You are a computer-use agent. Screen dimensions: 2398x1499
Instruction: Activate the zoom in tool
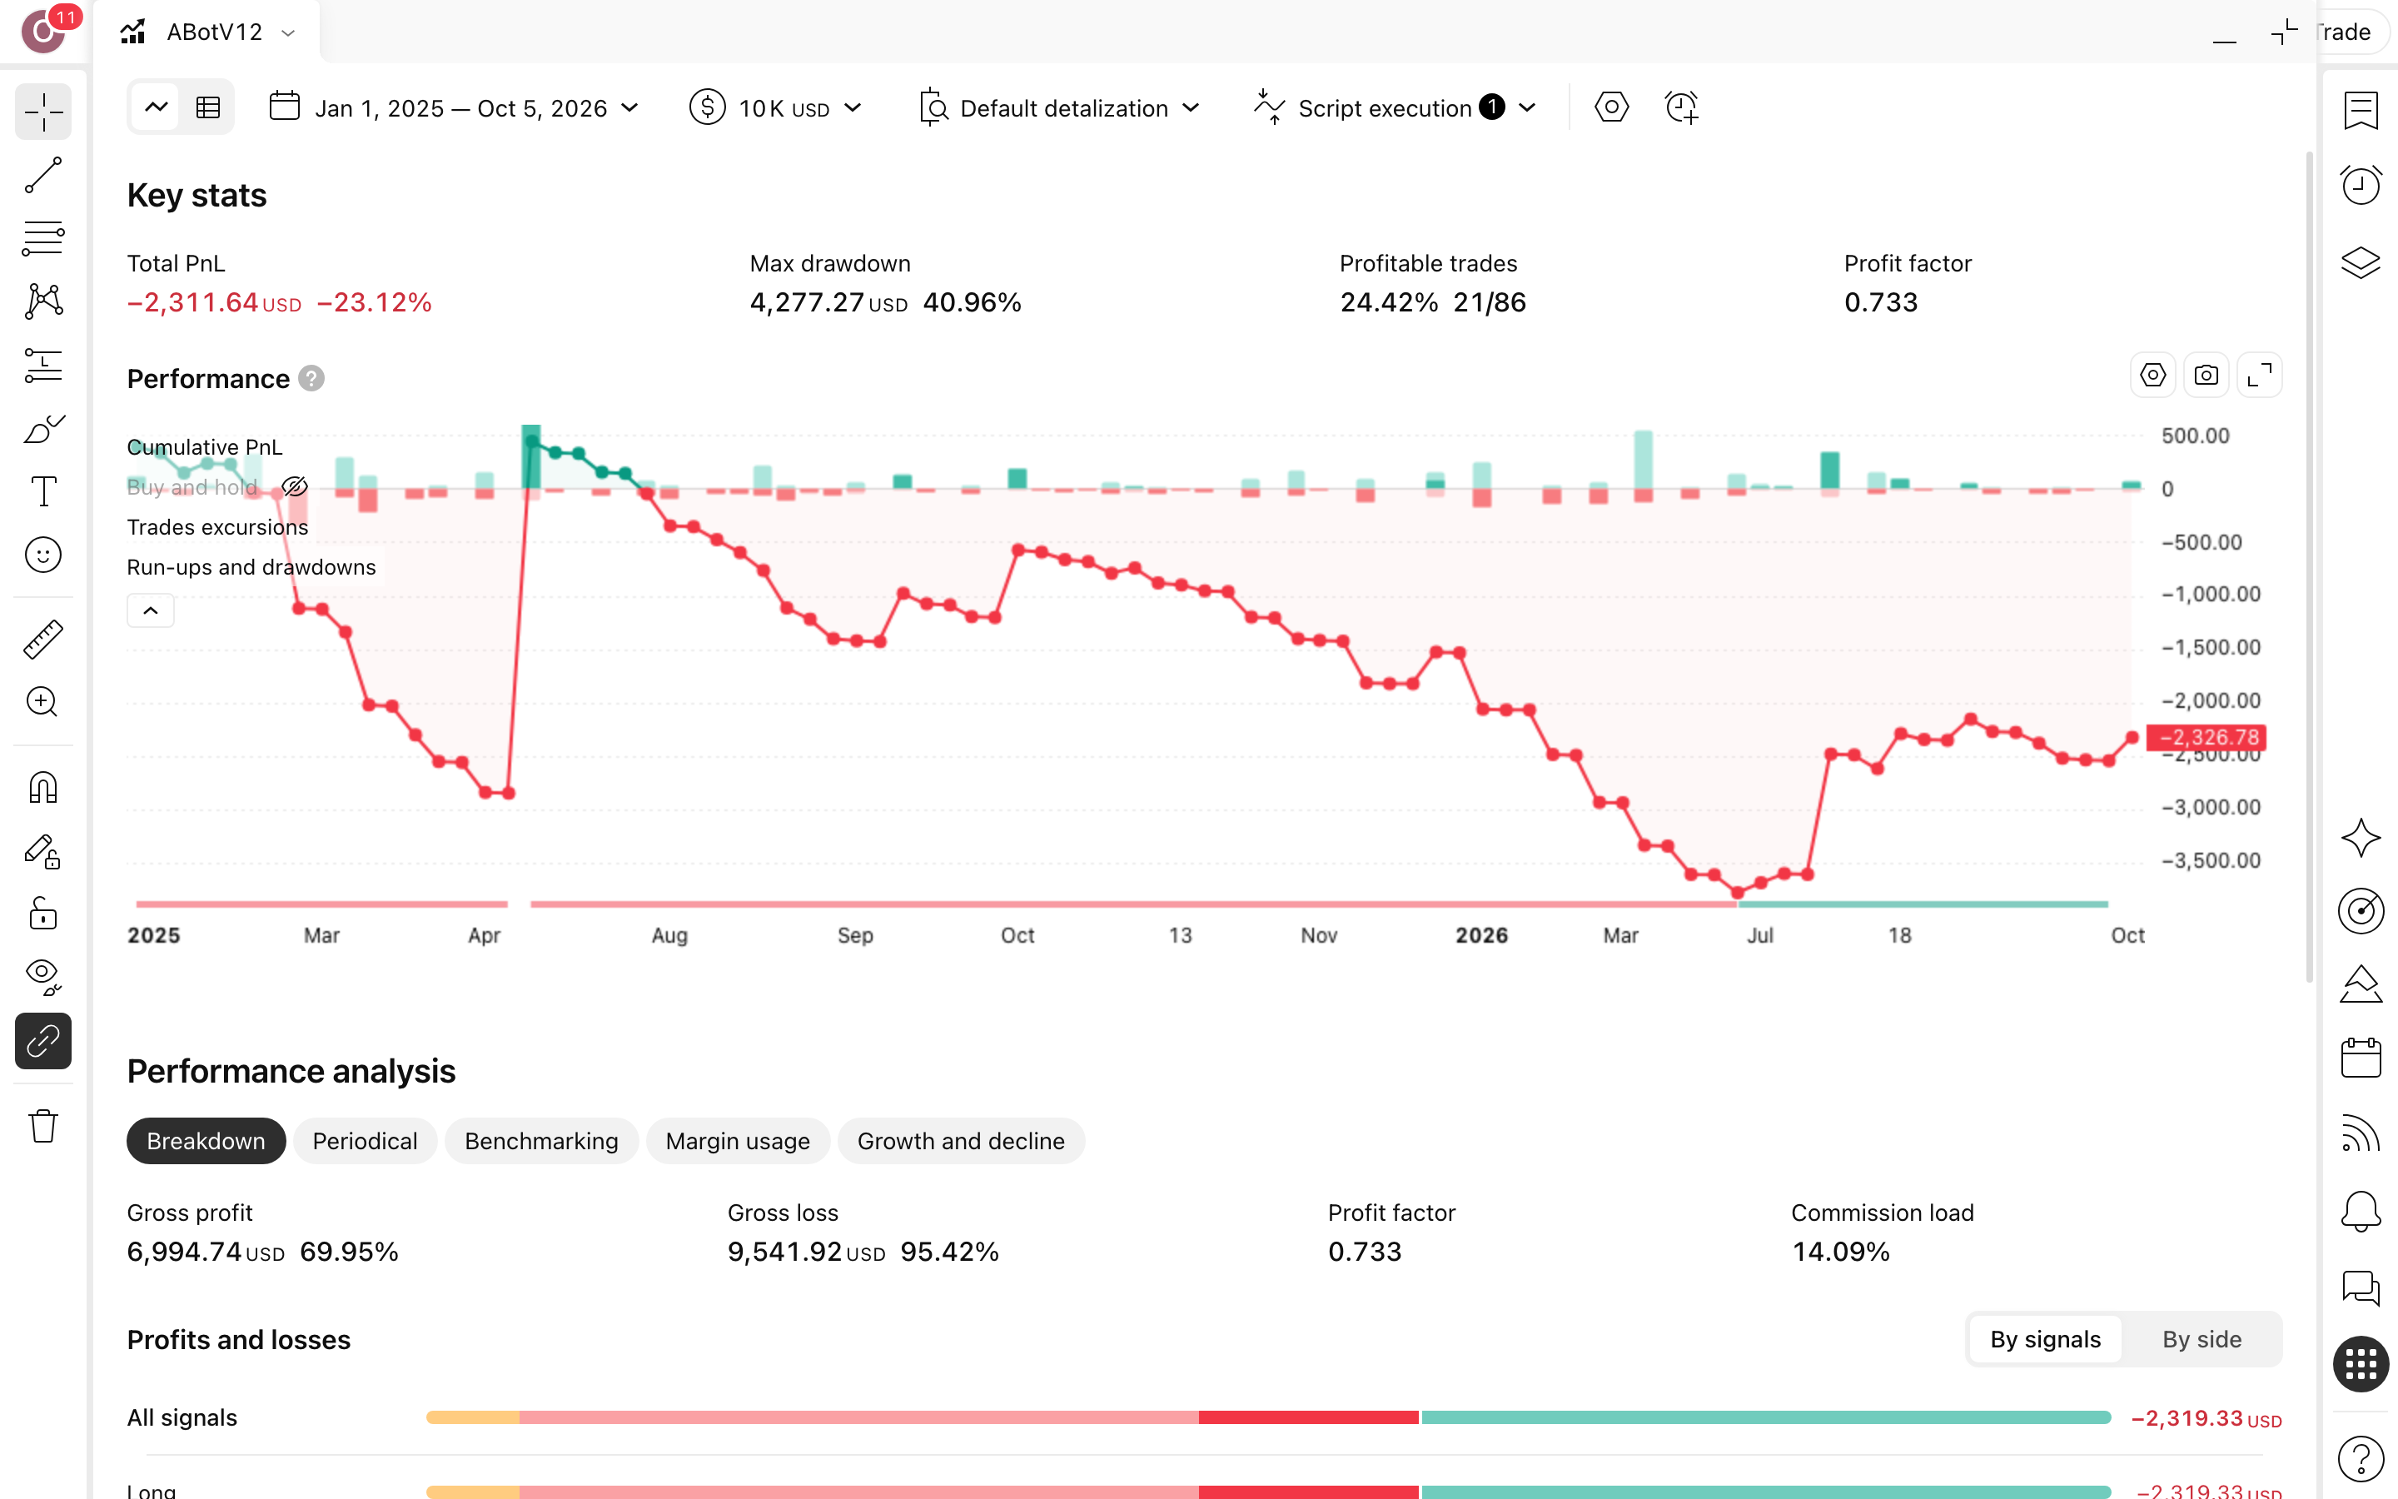(x=43, y=702)
